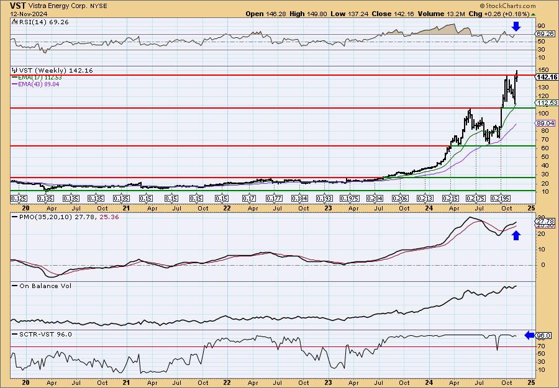Click the 0.213 dividend label
This screenshot has height=388, width=559.
pos(425,198)
